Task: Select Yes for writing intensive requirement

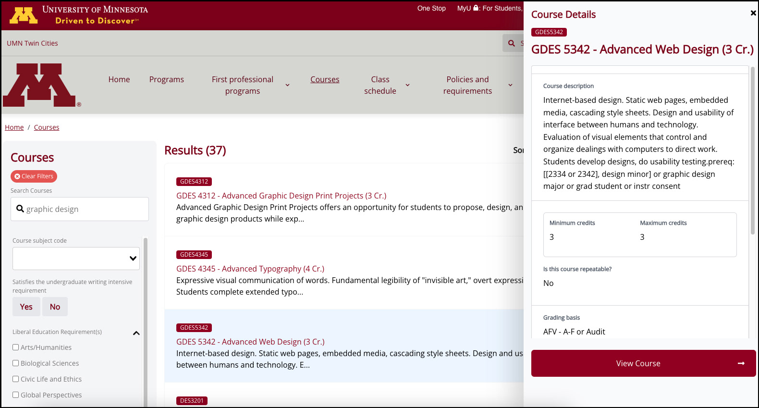Action: pyautogui.click(x=26, y=307)
